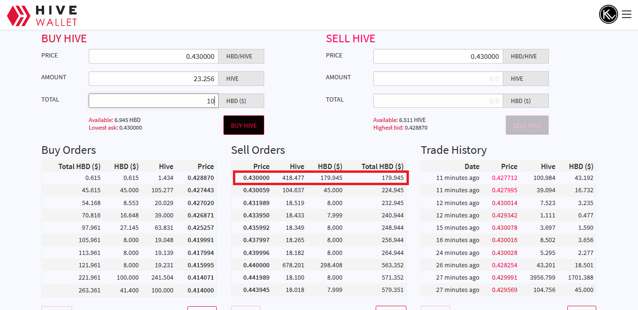Image resolution: width=638 pixels, height=310 pixels.
Task: Click the user profile avatar
Action: click(x=609, y=15)
